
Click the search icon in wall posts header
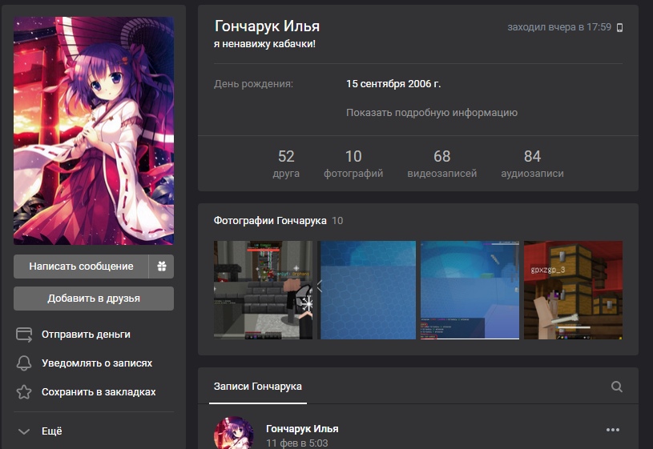coord(616,387)
